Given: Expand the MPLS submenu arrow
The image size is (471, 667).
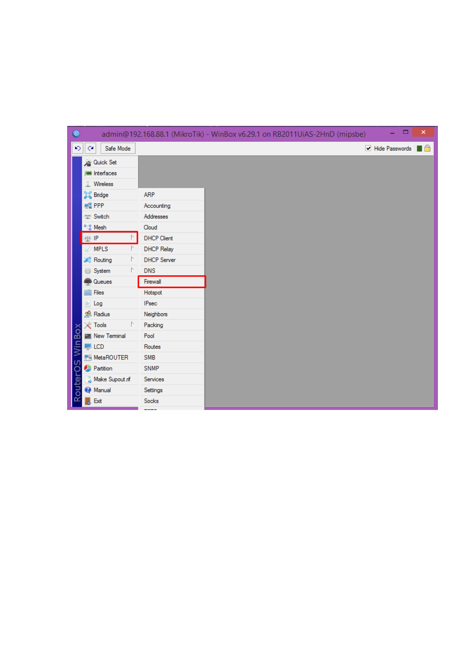Looking at the screenshot, I should click(132, 249).
